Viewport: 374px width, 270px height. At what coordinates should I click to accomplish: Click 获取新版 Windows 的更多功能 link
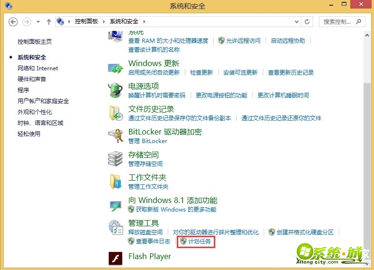[176, 210]
